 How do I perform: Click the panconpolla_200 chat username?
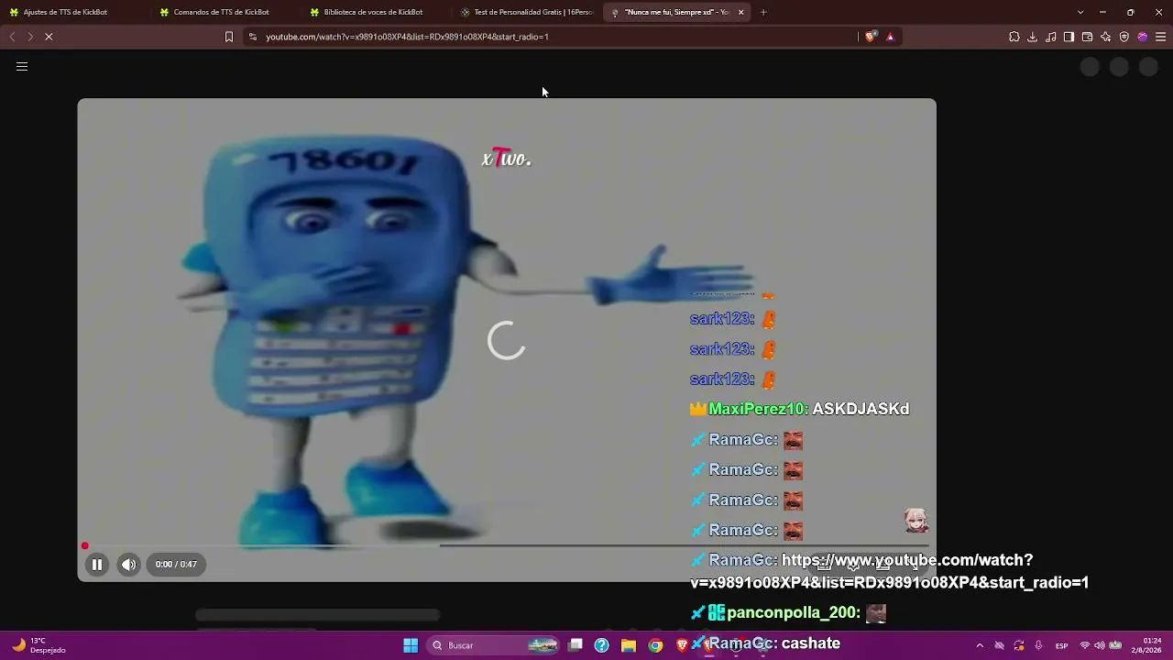coord(794,613)
